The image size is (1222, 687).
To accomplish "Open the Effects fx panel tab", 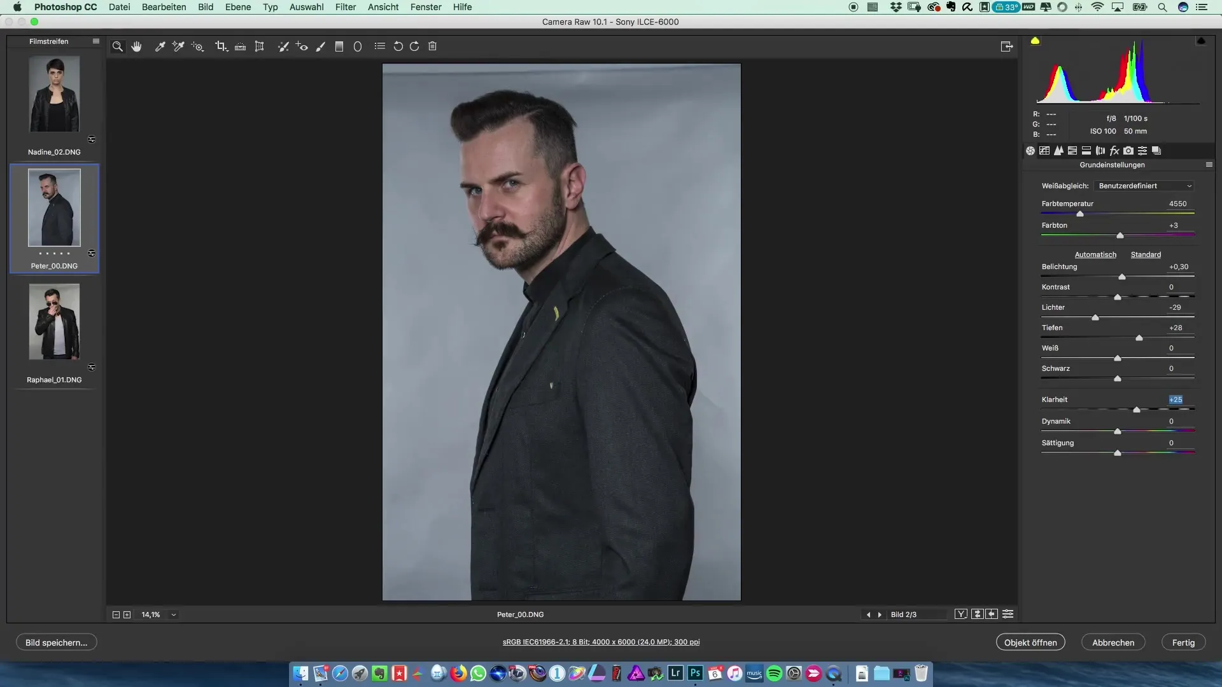I will tap(1114, 151).
